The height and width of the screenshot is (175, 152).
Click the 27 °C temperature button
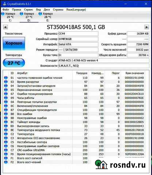(x=14, y=63)
